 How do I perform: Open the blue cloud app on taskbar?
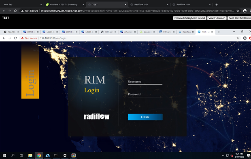pos(47,155)
